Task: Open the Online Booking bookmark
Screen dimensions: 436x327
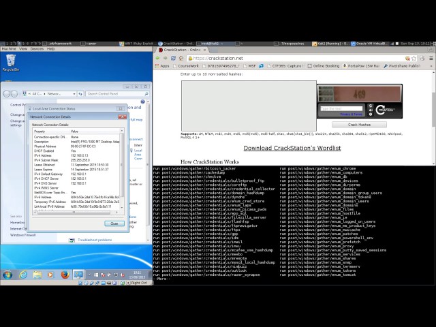Action: (324, 66)
